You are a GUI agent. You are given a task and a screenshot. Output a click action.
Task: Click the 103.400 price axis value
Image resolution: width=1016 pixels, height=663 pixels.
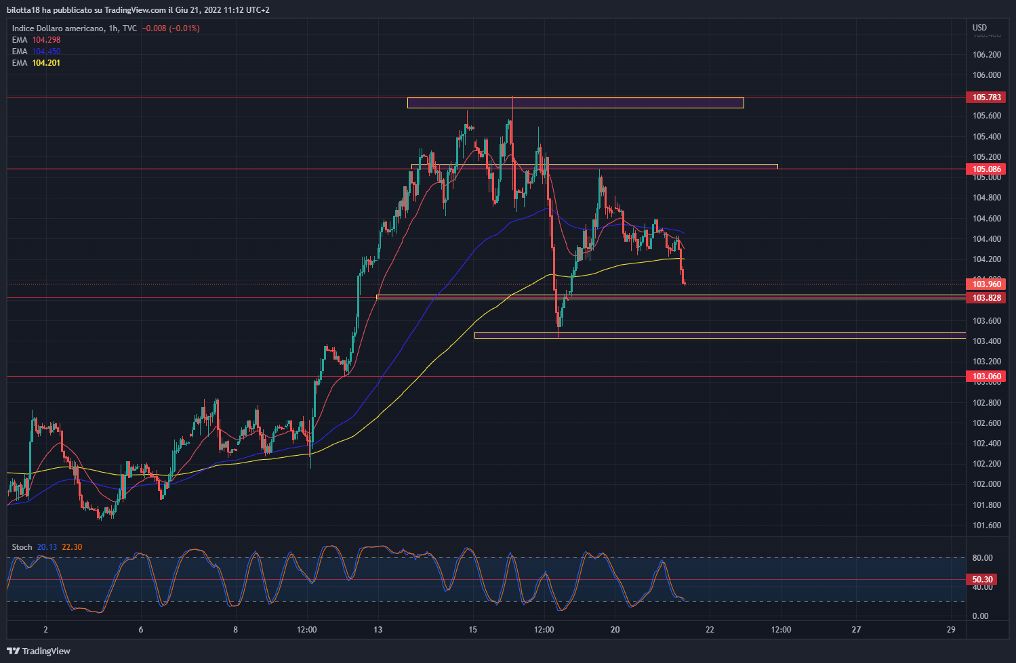[x=987, y=341]
